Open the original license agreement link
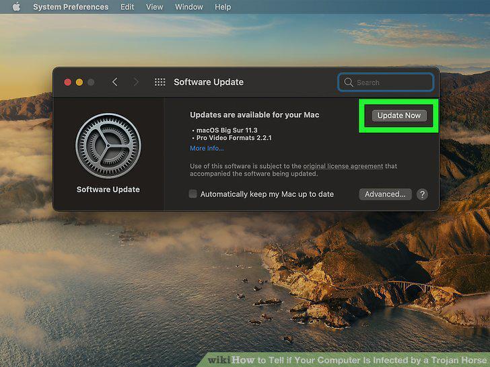 point(343,166)
